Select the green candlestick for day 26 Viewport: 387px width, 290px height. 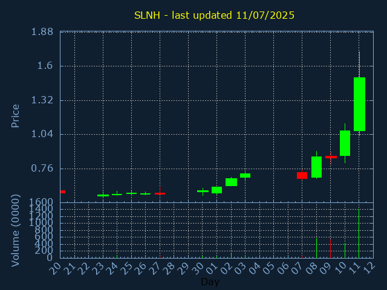145,193
